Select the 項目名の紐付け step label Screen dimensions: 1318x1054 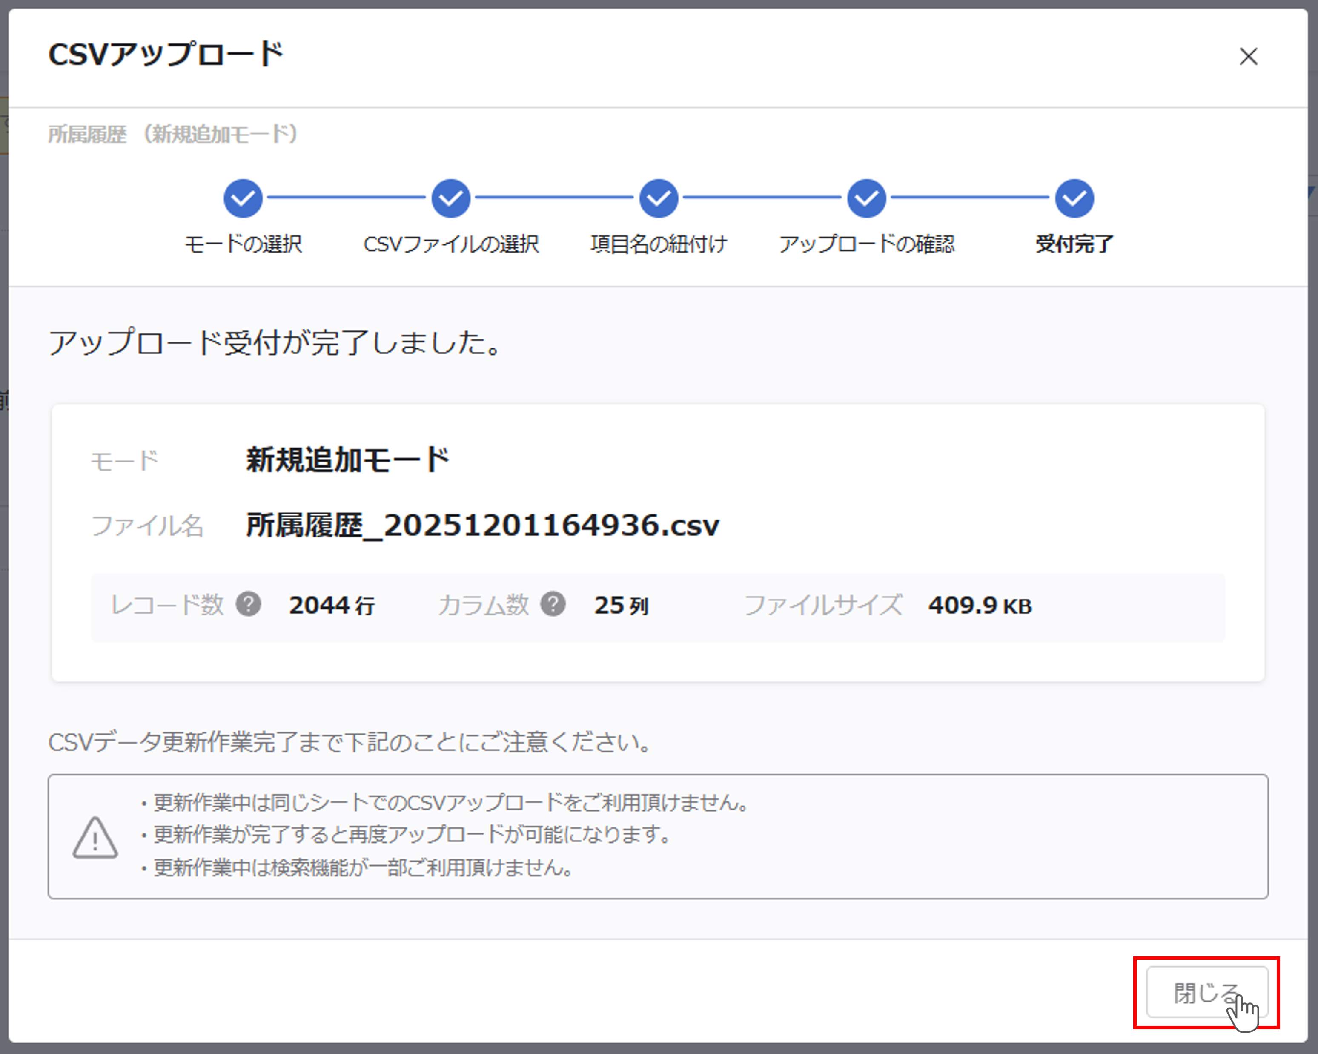point(659,244)
